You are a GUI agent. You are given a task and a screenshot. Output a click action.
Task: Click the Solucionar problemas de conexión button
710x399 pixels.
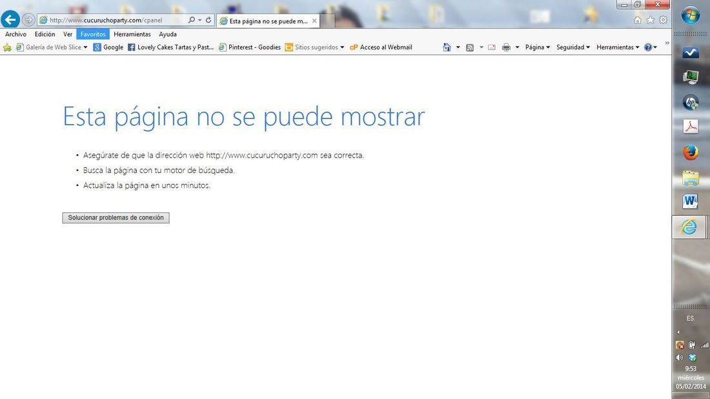click(116, 218)
